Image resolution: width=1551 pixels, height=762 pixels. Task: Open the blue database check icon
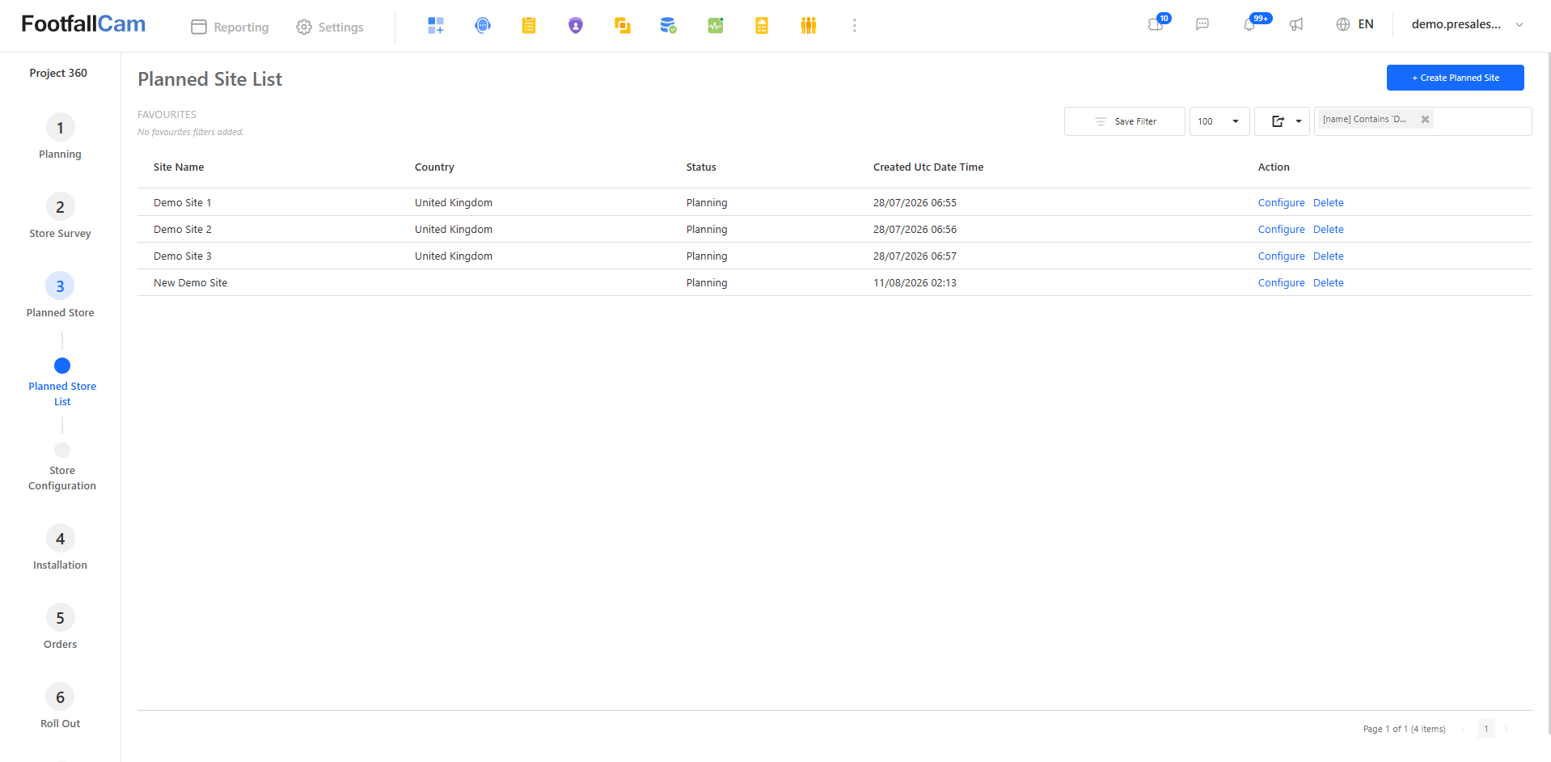click(x=668, y=26)
